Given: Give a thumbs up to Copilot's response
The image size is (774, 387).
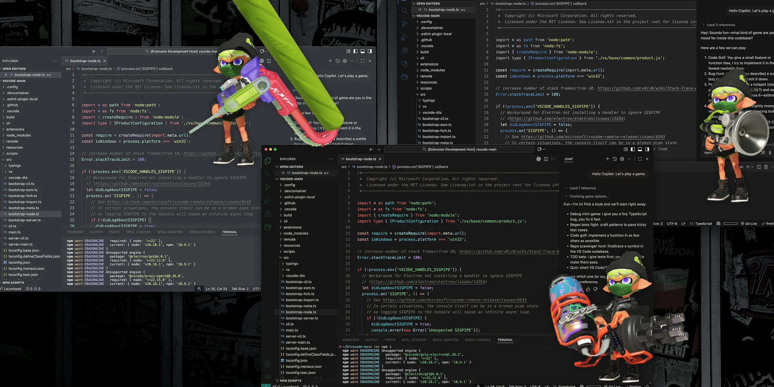Looking at the screenshot, I should tap(588, 289).
